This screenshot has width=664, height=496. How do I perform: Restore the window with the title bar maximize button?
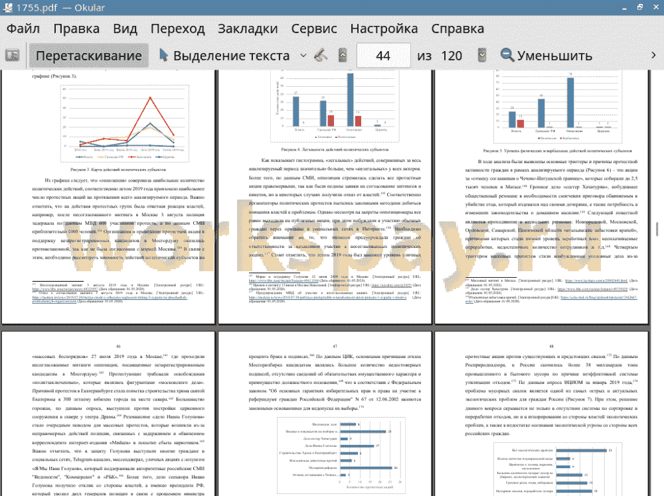pos(640,7)
